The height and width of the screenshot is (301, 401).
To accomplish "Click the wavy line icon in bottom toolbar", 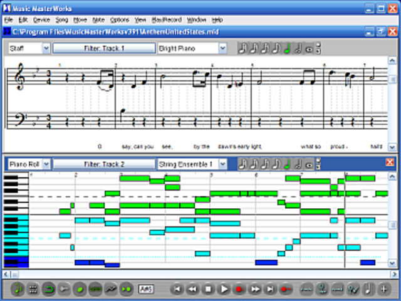I will coord(111,289).
